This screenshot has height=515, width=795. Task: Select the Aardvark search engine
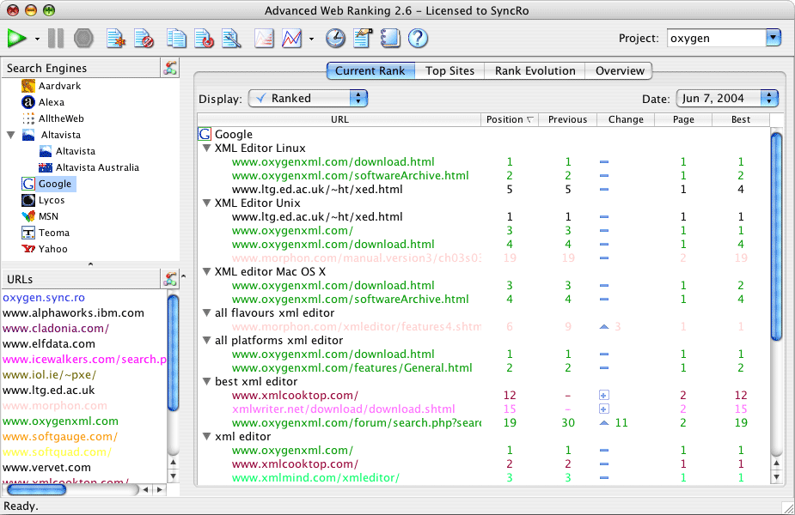coord(51,86)
